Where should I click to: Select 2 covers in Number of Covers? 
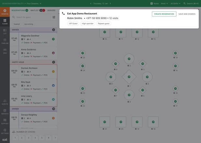click(x=22, y=138)
